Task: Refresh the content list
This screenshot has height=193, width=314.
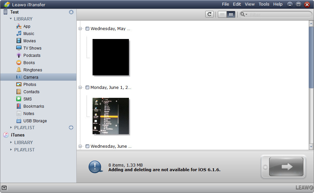Action: [x=210, y=15]
